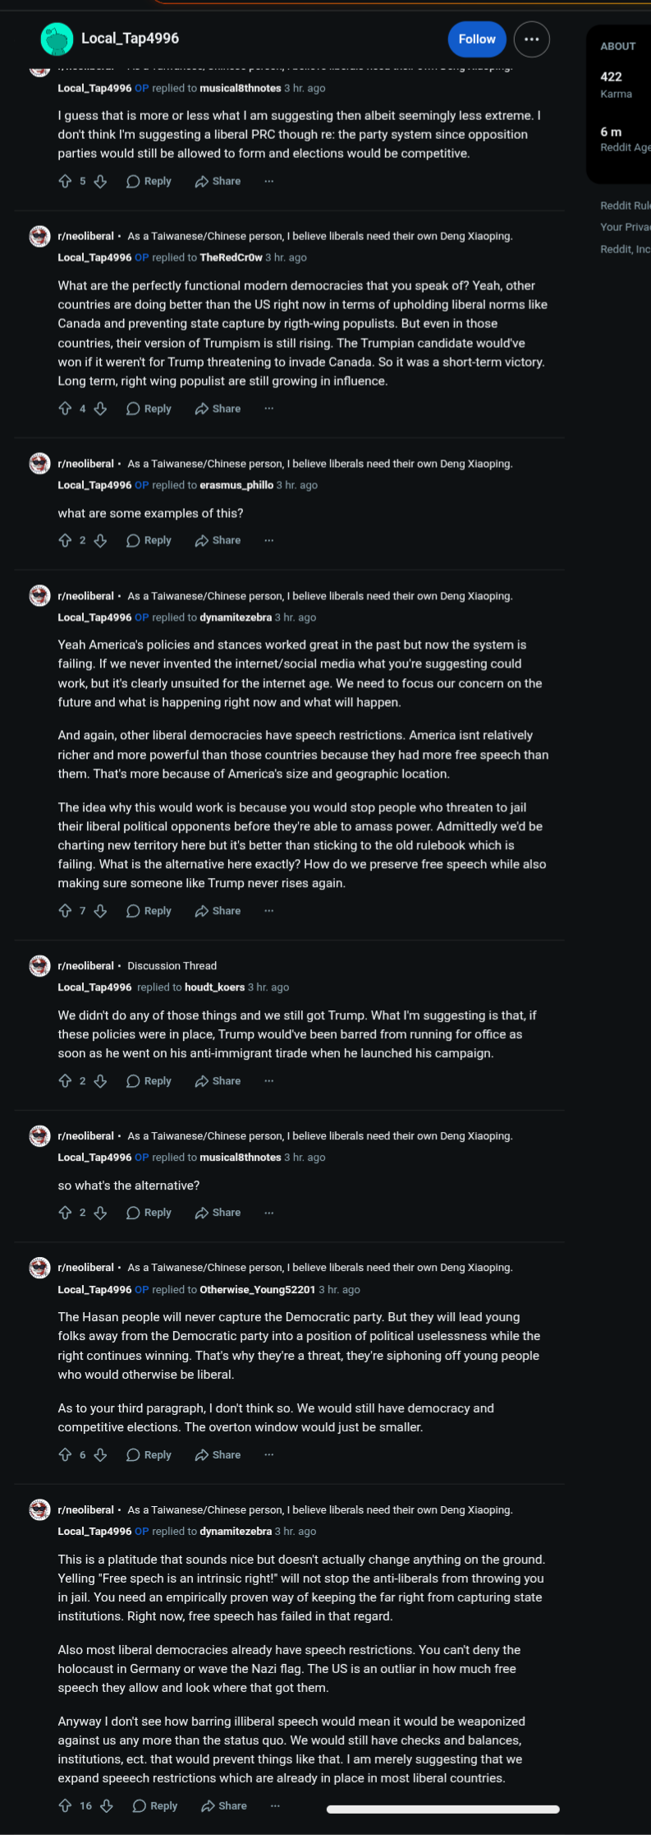Click the horizontal scrollbar at the bottom

coord(443,1809)
